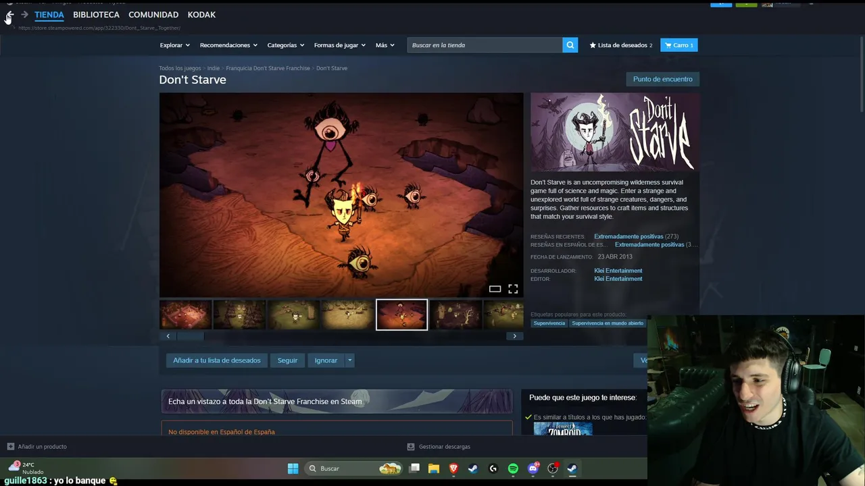Image resolution: width=865 pixels, height=486 pixels.
Task: Open Spotify from the taskbar
Action: tap(513, 468)
